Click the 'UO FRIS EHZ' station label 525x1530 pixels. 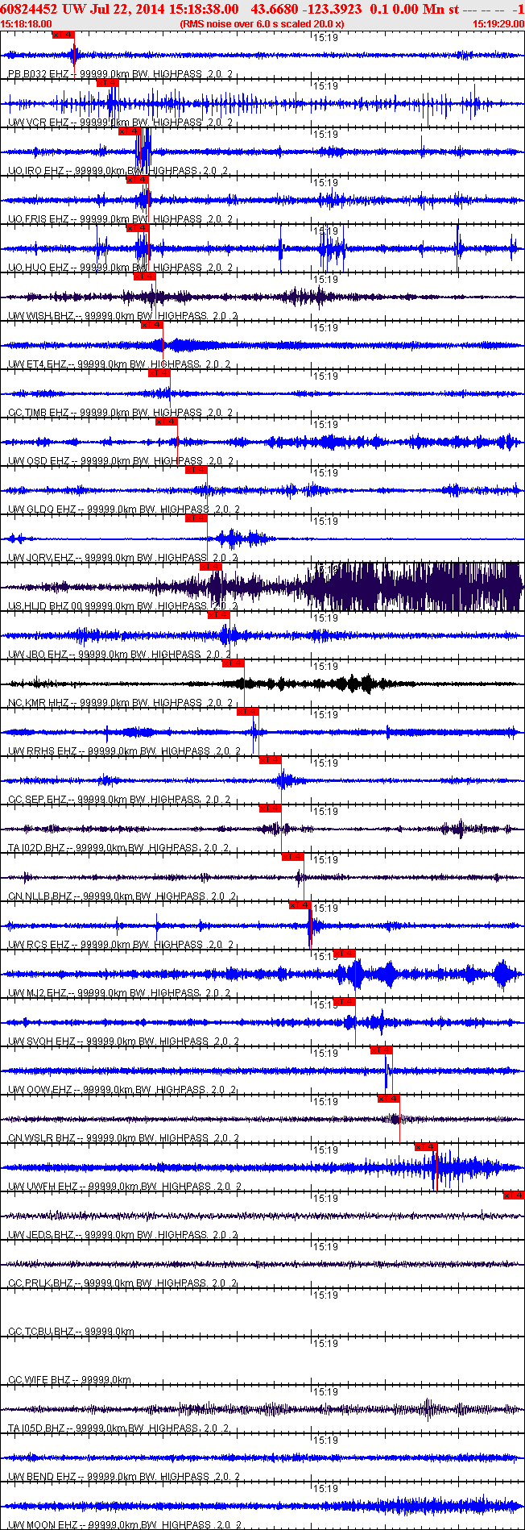39,219
